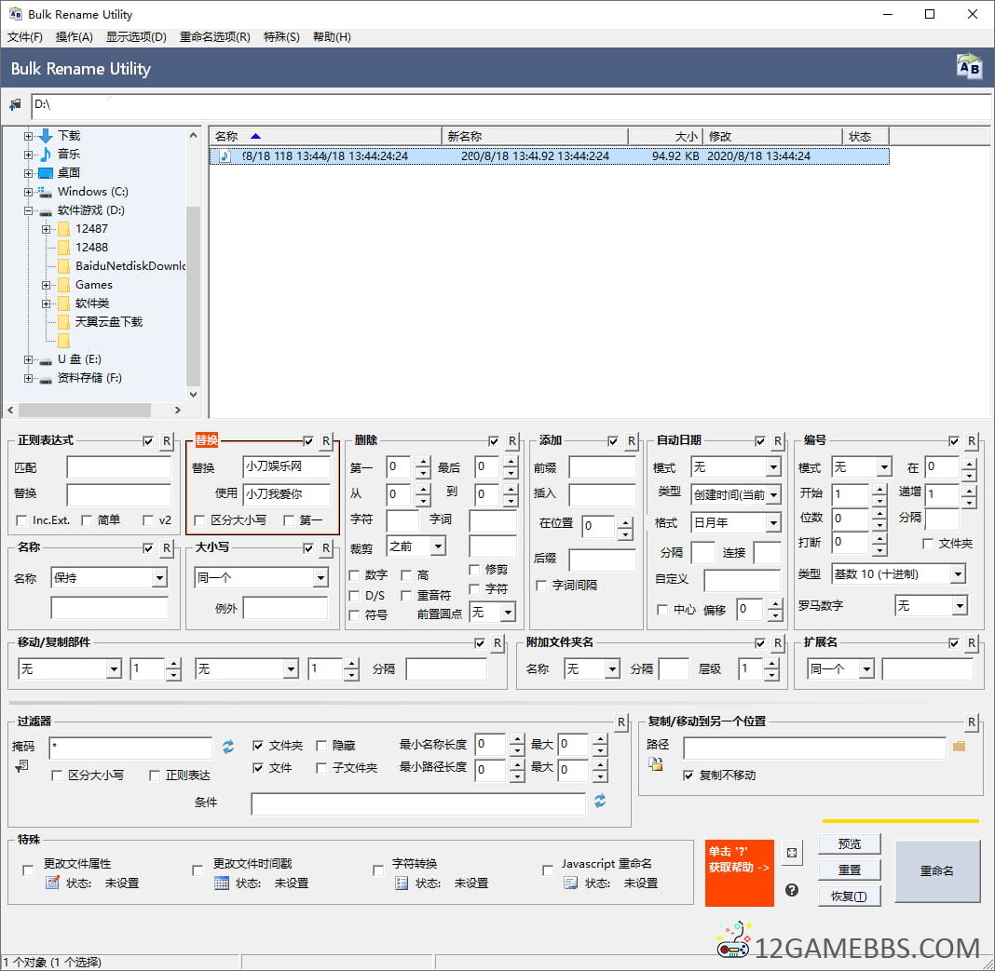
Task: Reset the 正则表达式 panel with its R button
Action: click(166, 440)
